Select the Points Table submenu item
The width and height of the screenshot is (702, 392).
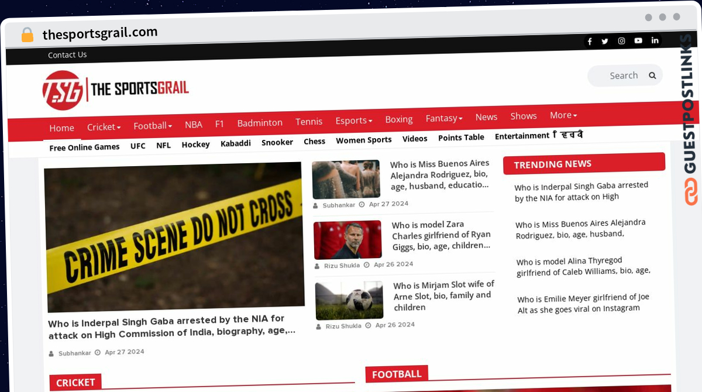coord(461,137)
